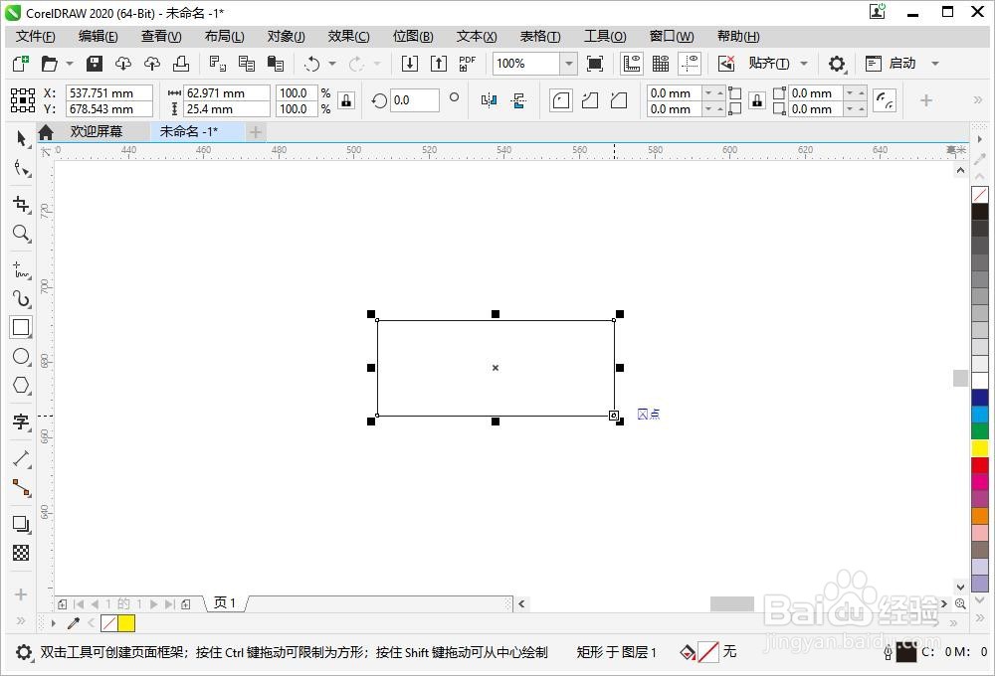Screen dimensions: 995x676
Task: Open the 启动 launcher dropdown
Action: [x=934, y=64]
